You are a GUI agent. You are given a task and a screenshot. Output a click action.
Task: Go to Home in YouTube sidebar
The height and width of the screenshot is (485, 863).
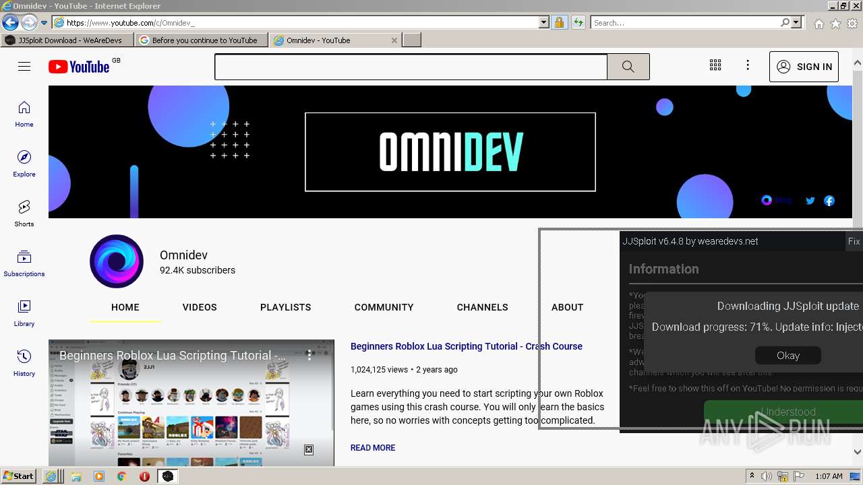[x=24, y=115]
